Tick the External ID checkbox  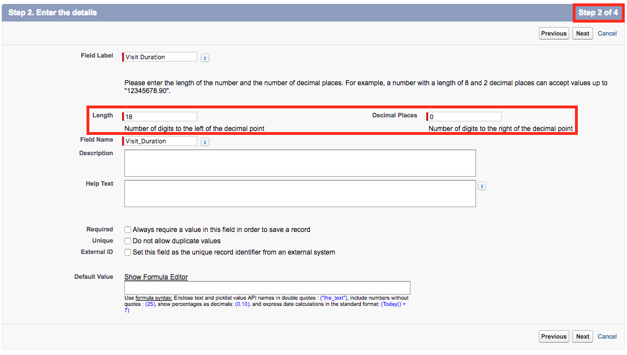click(128, 252)
